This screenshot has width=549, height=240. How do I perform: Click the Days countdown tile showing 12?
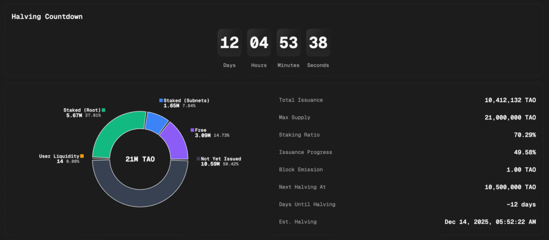pyautogui.click(x=229, y=43)
